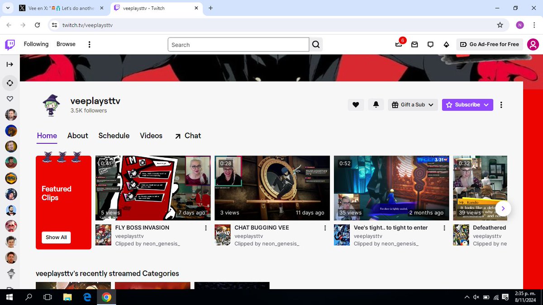Open FLY BOSS INVASION title link
This screenshot has height=305, width=543.
(142, 228)
